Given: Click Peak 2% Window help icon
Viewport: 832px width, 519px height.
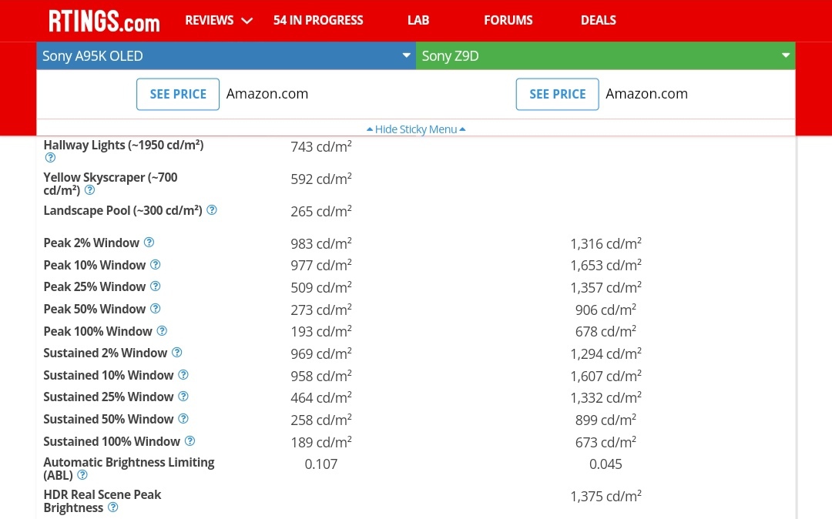Looking at the screenshot, I should point(149,243).
